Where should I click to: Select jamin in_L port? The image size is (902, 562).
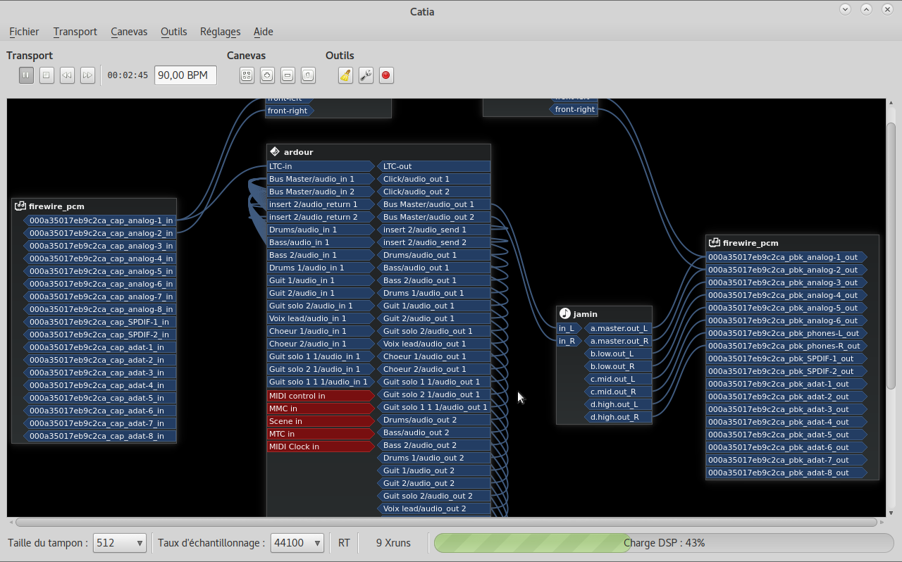(x=568, y=328)
